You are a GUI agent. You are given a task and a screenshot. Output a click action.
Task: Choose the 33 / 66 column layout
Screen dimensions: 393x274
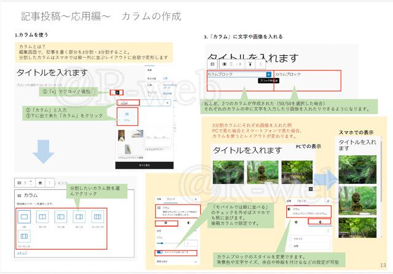[61, 217]
